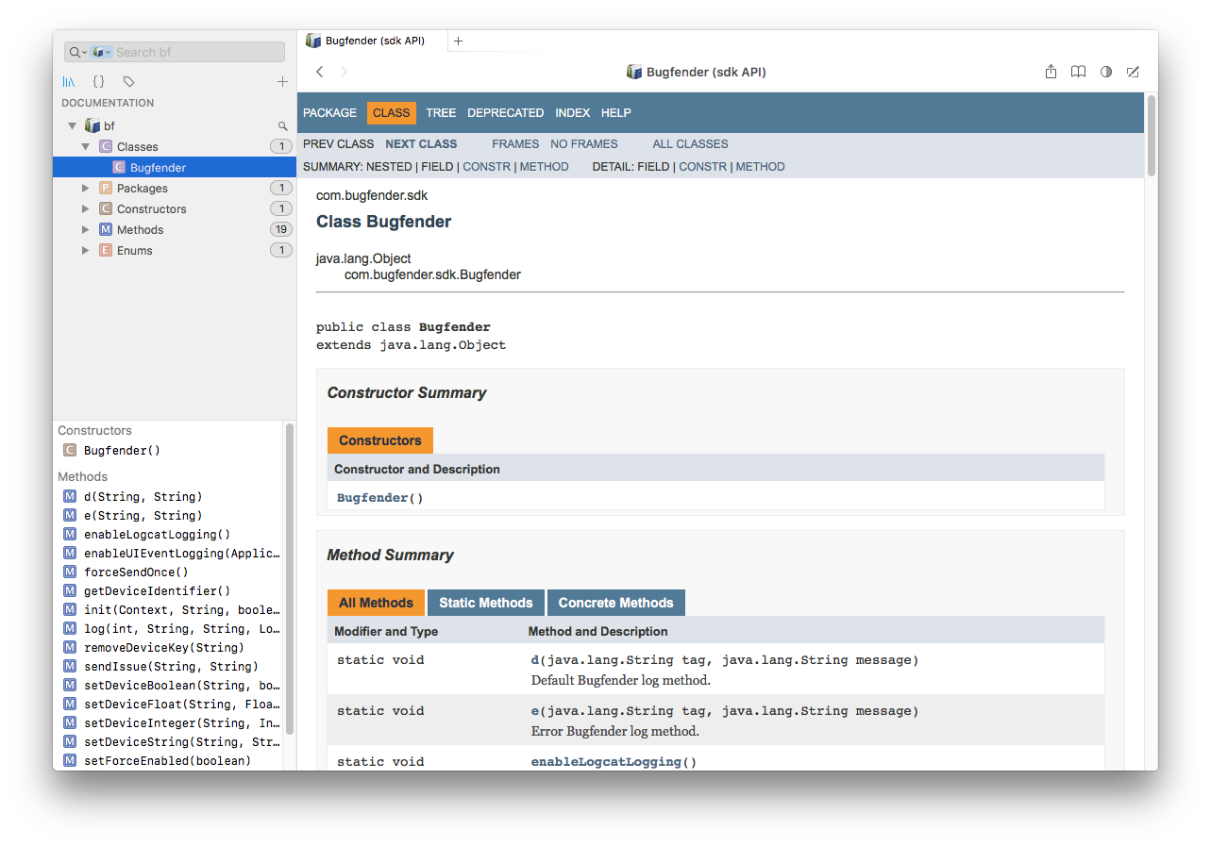
Task: Select CLASS in the javadoc navbar
Action: click(391, 112)
